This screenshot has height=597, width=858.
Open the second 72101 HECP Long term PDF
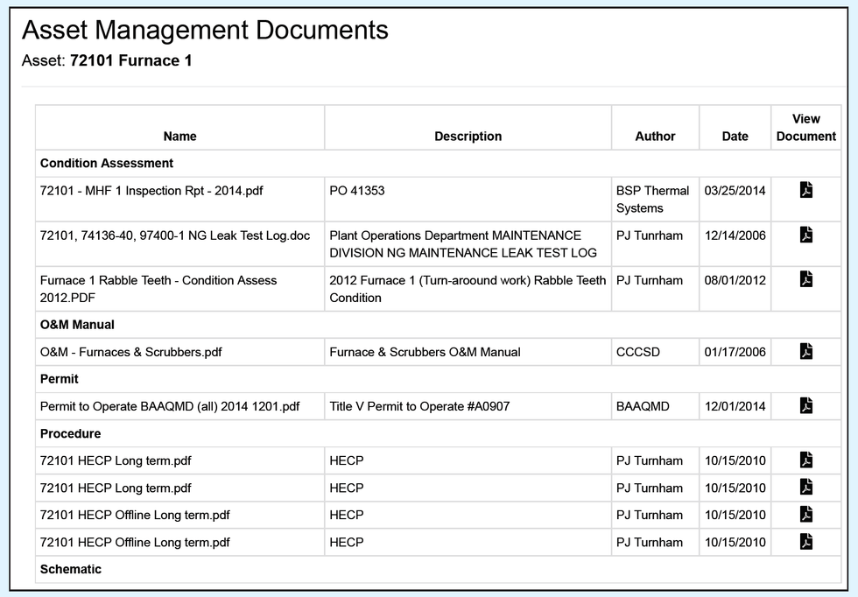point(806,488)
